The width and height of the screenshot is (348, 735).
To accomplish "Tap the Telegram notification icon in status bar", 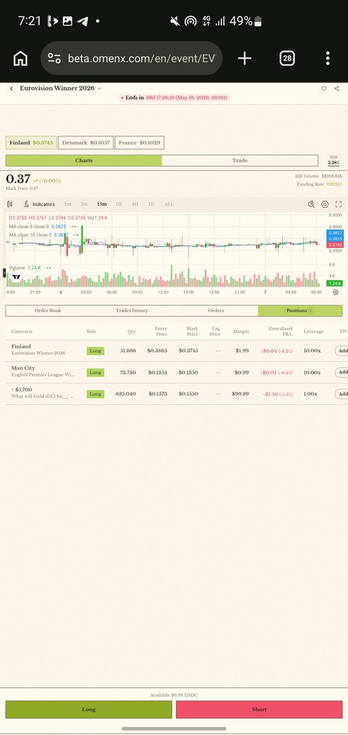I will (83, 21).
